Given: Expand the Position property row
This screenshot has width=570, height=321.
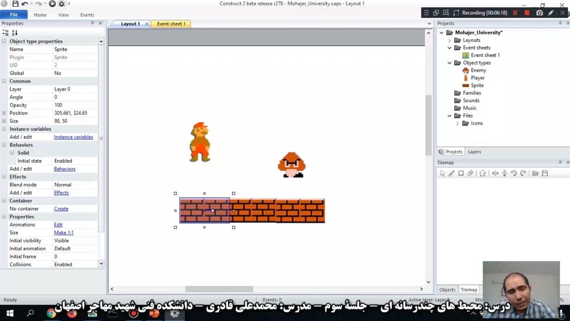Looking at the screenshot, I should point(4,113).
